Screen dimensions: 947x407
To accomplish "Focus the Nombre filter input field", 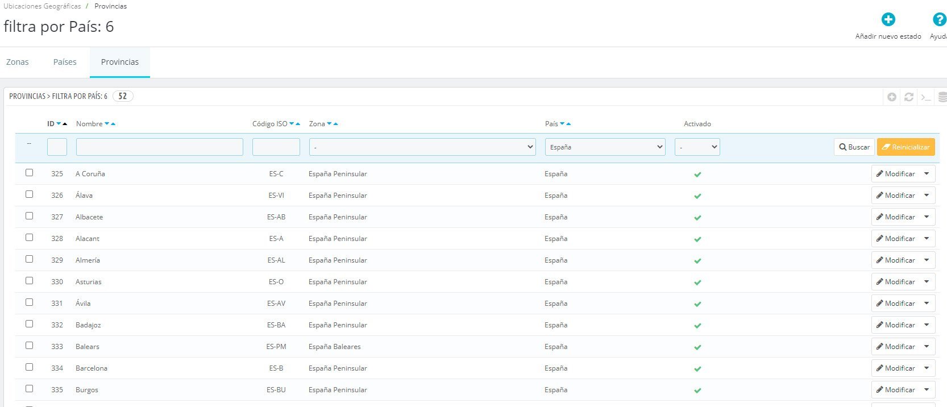I will coord(160,147).
